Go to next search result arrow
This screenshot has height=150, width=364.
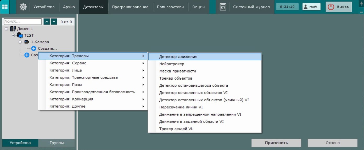tap(54, 22)
